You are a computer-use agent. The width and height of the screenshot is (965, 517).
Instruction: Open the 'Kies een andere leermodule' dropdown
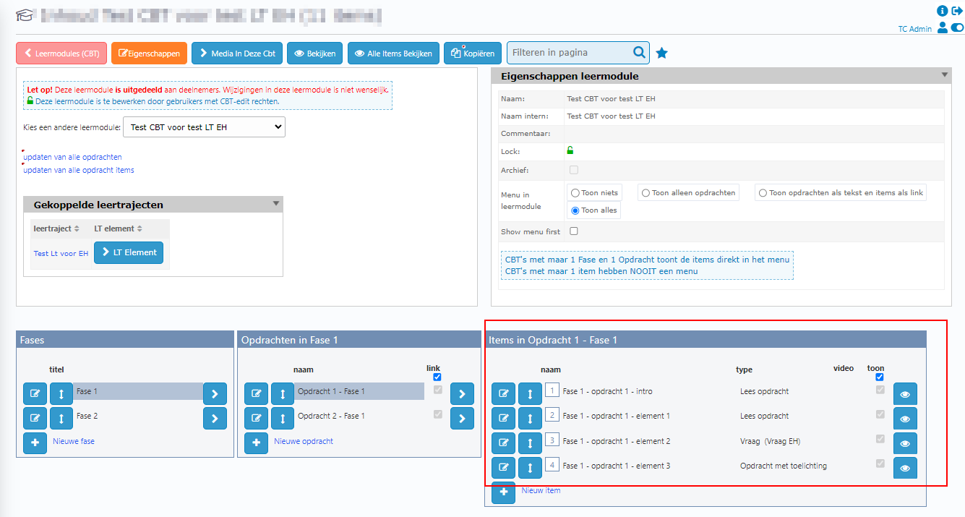pos(204,127)
